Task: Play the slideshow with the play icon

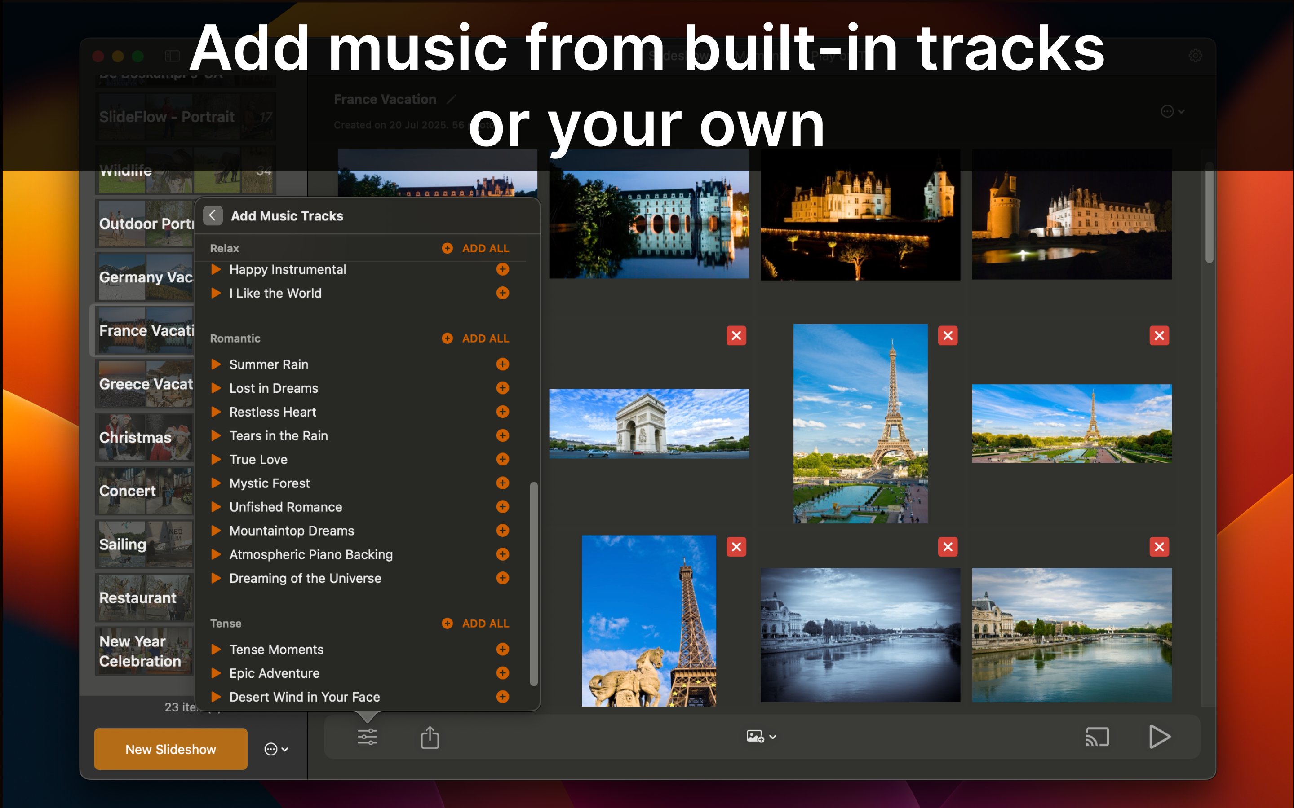Action: (1159, 736)
